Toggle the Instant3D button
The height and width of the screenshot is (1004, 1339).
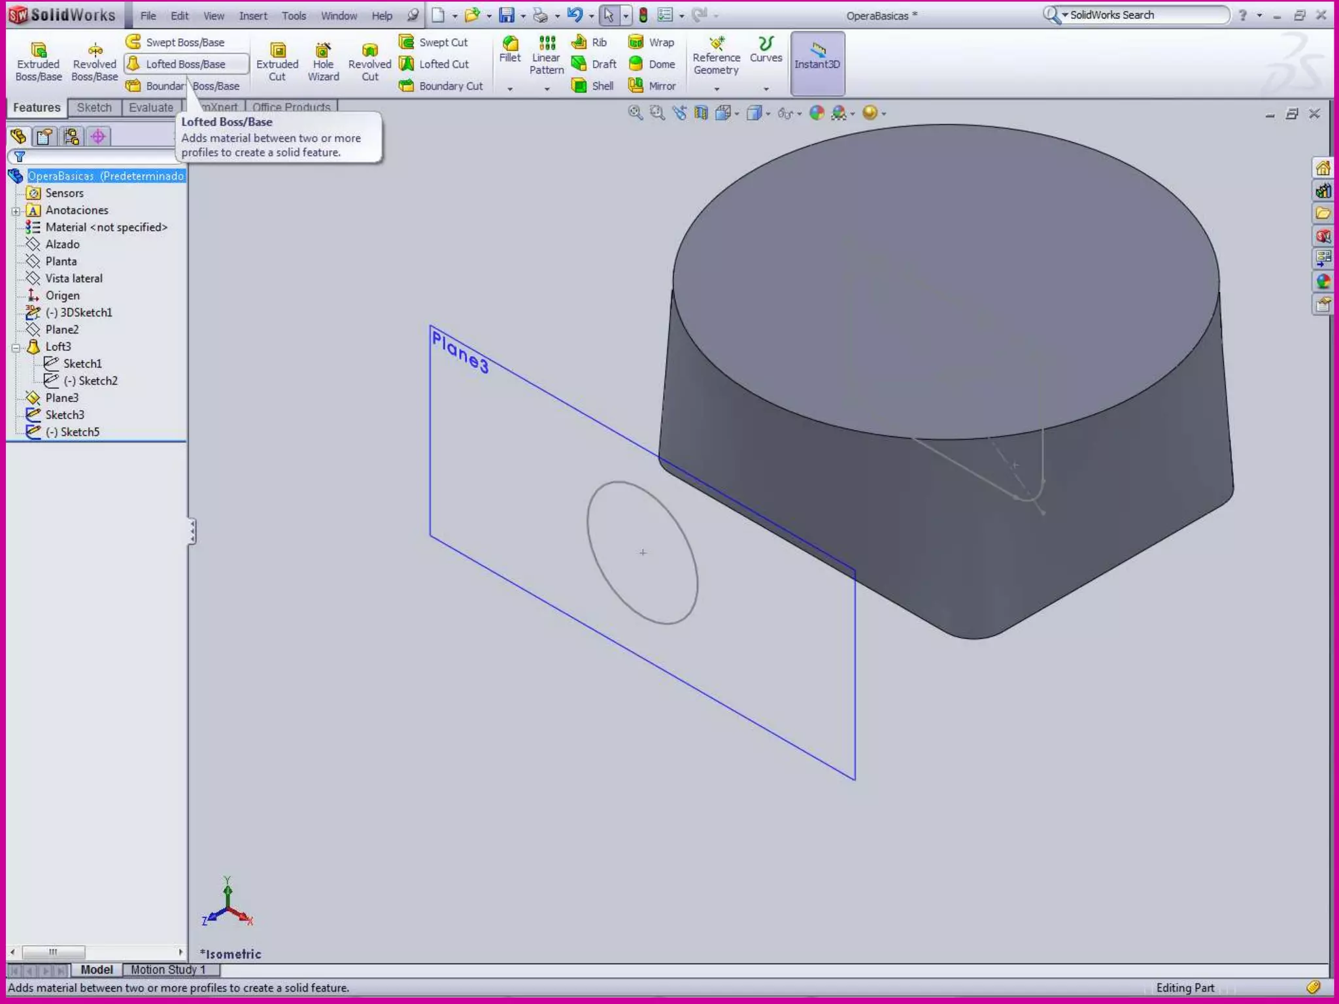pos(817,63)
